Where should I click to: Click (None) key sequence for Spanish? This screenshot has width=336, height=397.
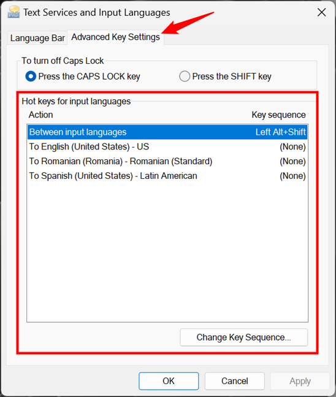pyautogui.click(x=292, y=176)
